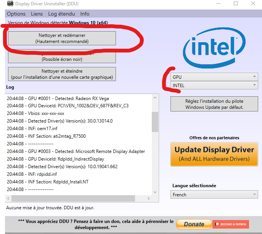Viewport: 262px width, 234px height.
Task: Click the Update Display Driver banner
Action: tap(214, 154)
